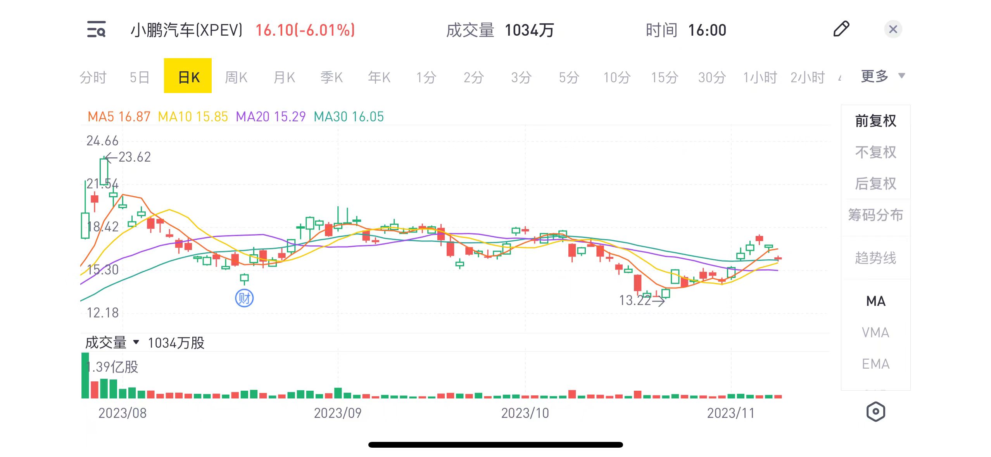Tap the pencil drawing tool icon
The height and width of the screenshot is (457, 991).
point(841,29)
